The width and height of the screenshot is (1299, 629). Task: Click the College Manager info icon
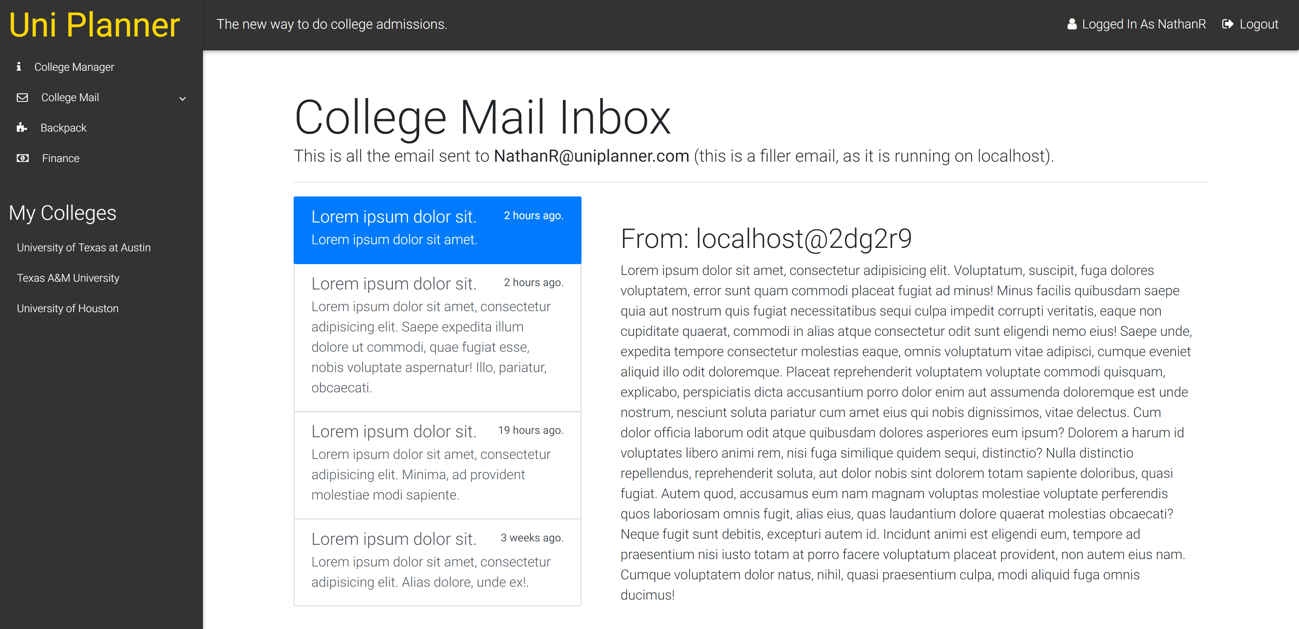19,67
